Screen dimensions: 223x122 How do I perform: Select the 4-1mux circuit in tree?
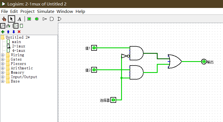pyautogui.click(x=18, y=50)
